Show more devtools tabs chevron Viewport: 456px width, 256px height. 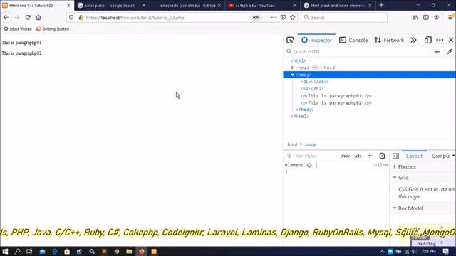[413, 40]
